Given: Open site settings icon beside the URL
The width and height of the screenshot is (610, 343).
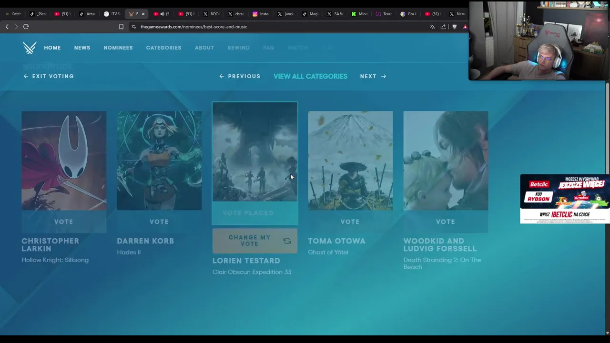Looking at the screenshot, I should (x=133, y=27).
